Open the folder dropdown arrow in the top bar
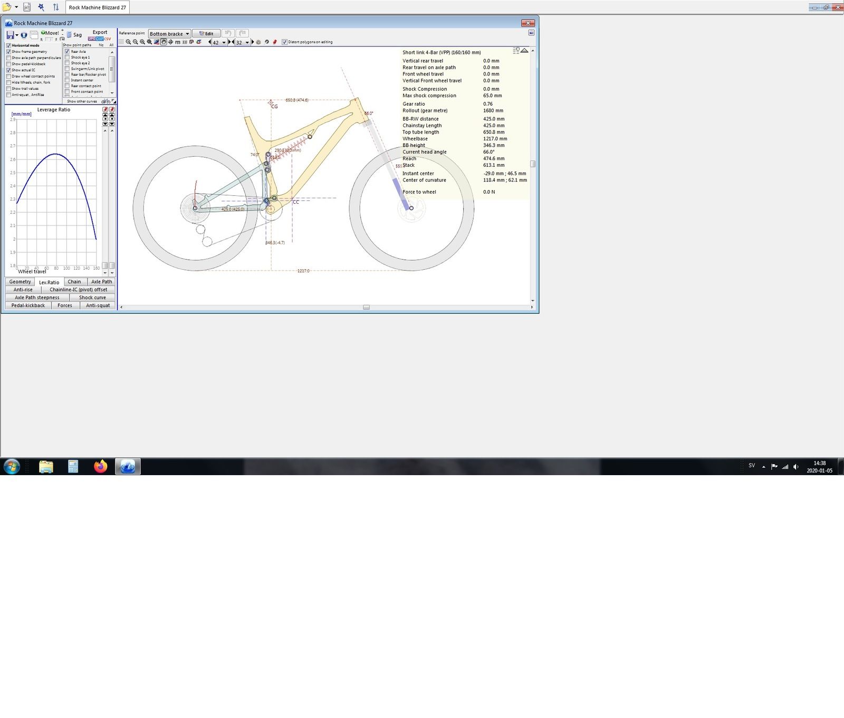The width and height of the screenshot is (844, 718). (x=16, y=7)
